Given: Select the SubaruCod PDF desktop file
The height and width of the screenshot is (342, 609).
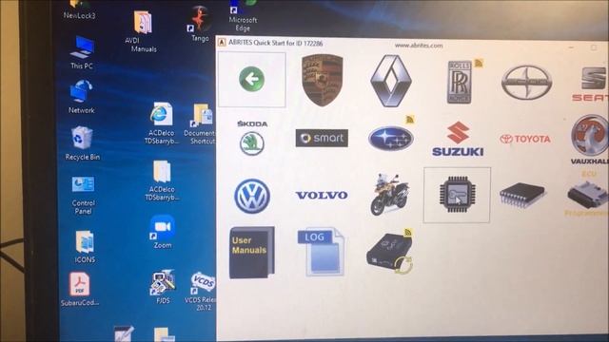Looking at the screenshot, I should (x=80, y=289).
